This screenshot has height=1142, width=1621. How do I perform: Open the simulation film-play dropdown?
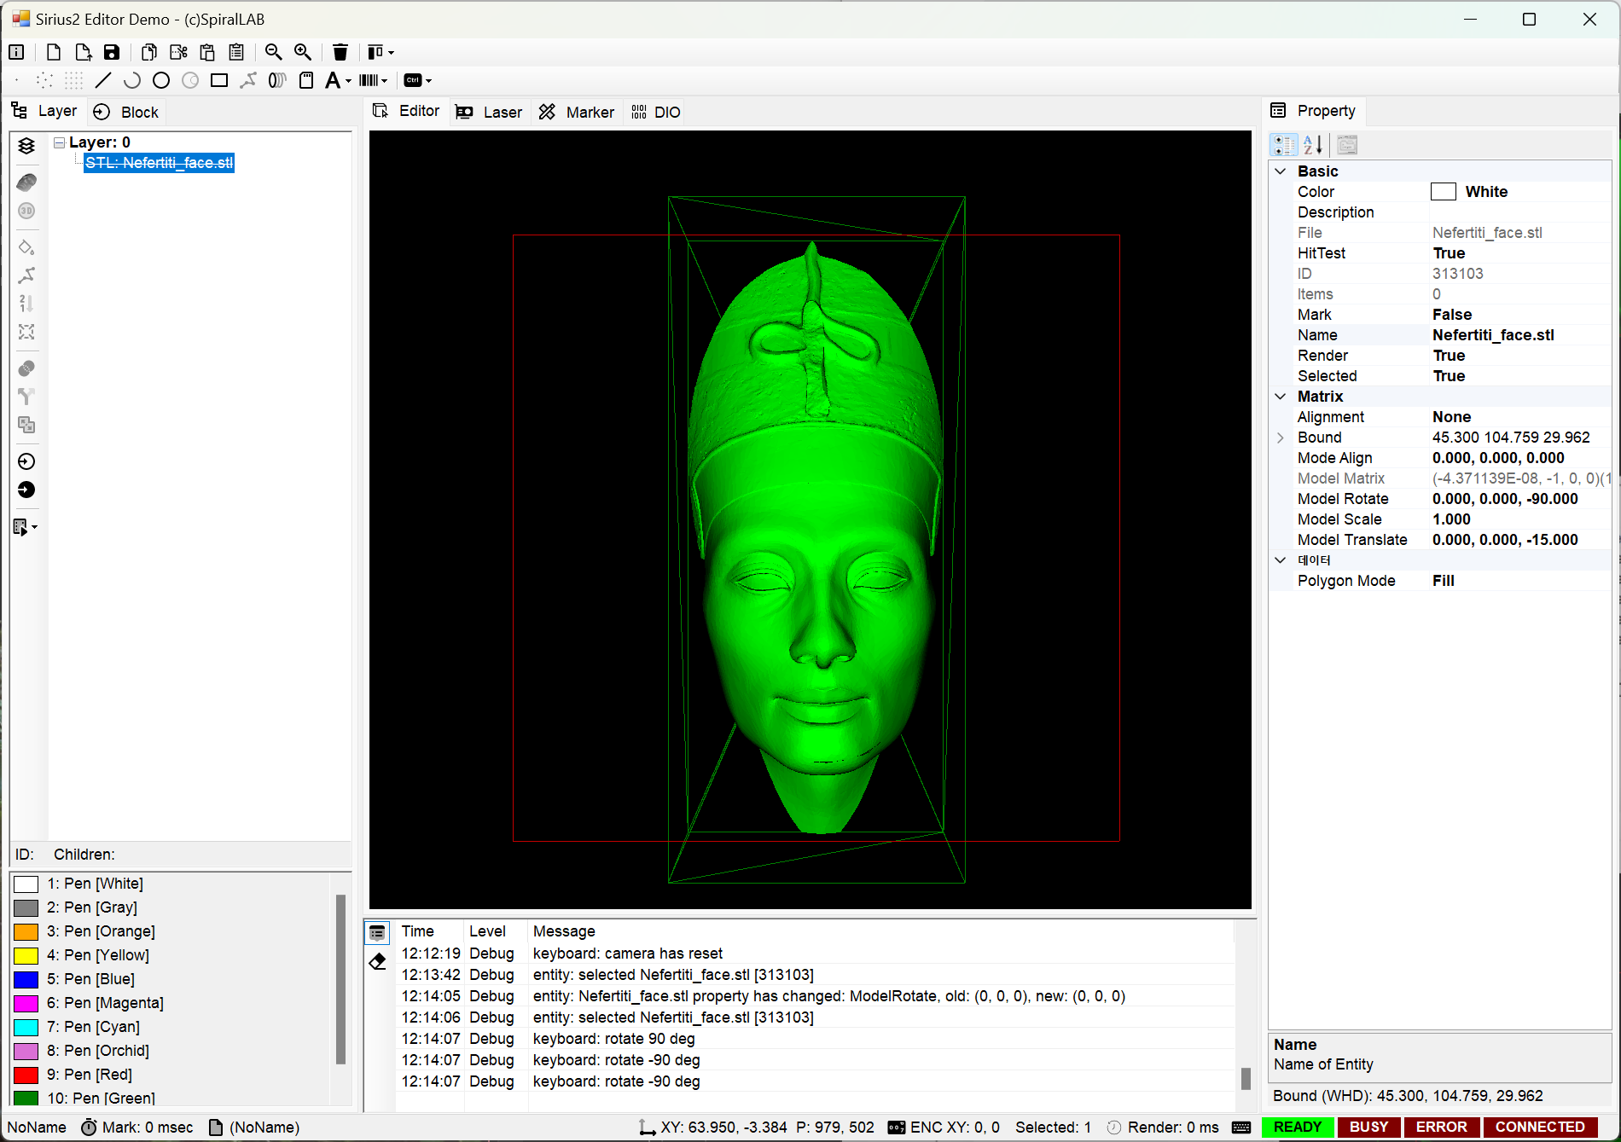click(26, 527)
